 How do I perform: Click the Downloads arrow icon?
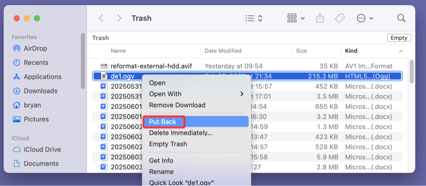coord(17,91)
